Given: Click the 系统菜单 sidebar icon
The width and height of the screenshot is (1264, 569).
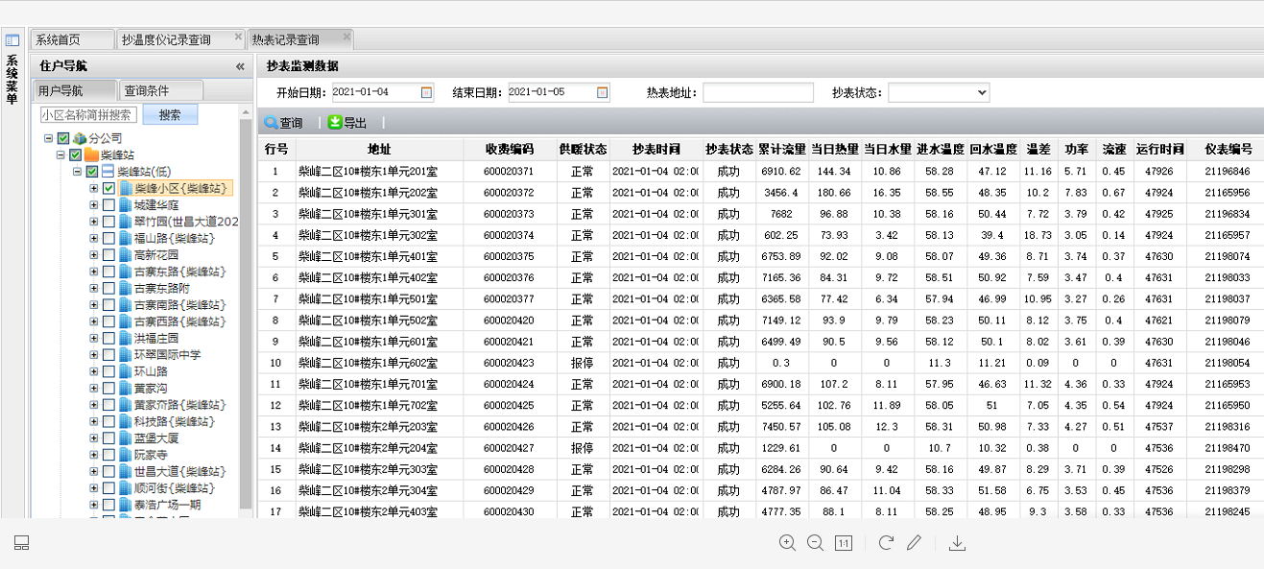Looking at the screenshot, I should pyautogui.click(x=12, y=40).
